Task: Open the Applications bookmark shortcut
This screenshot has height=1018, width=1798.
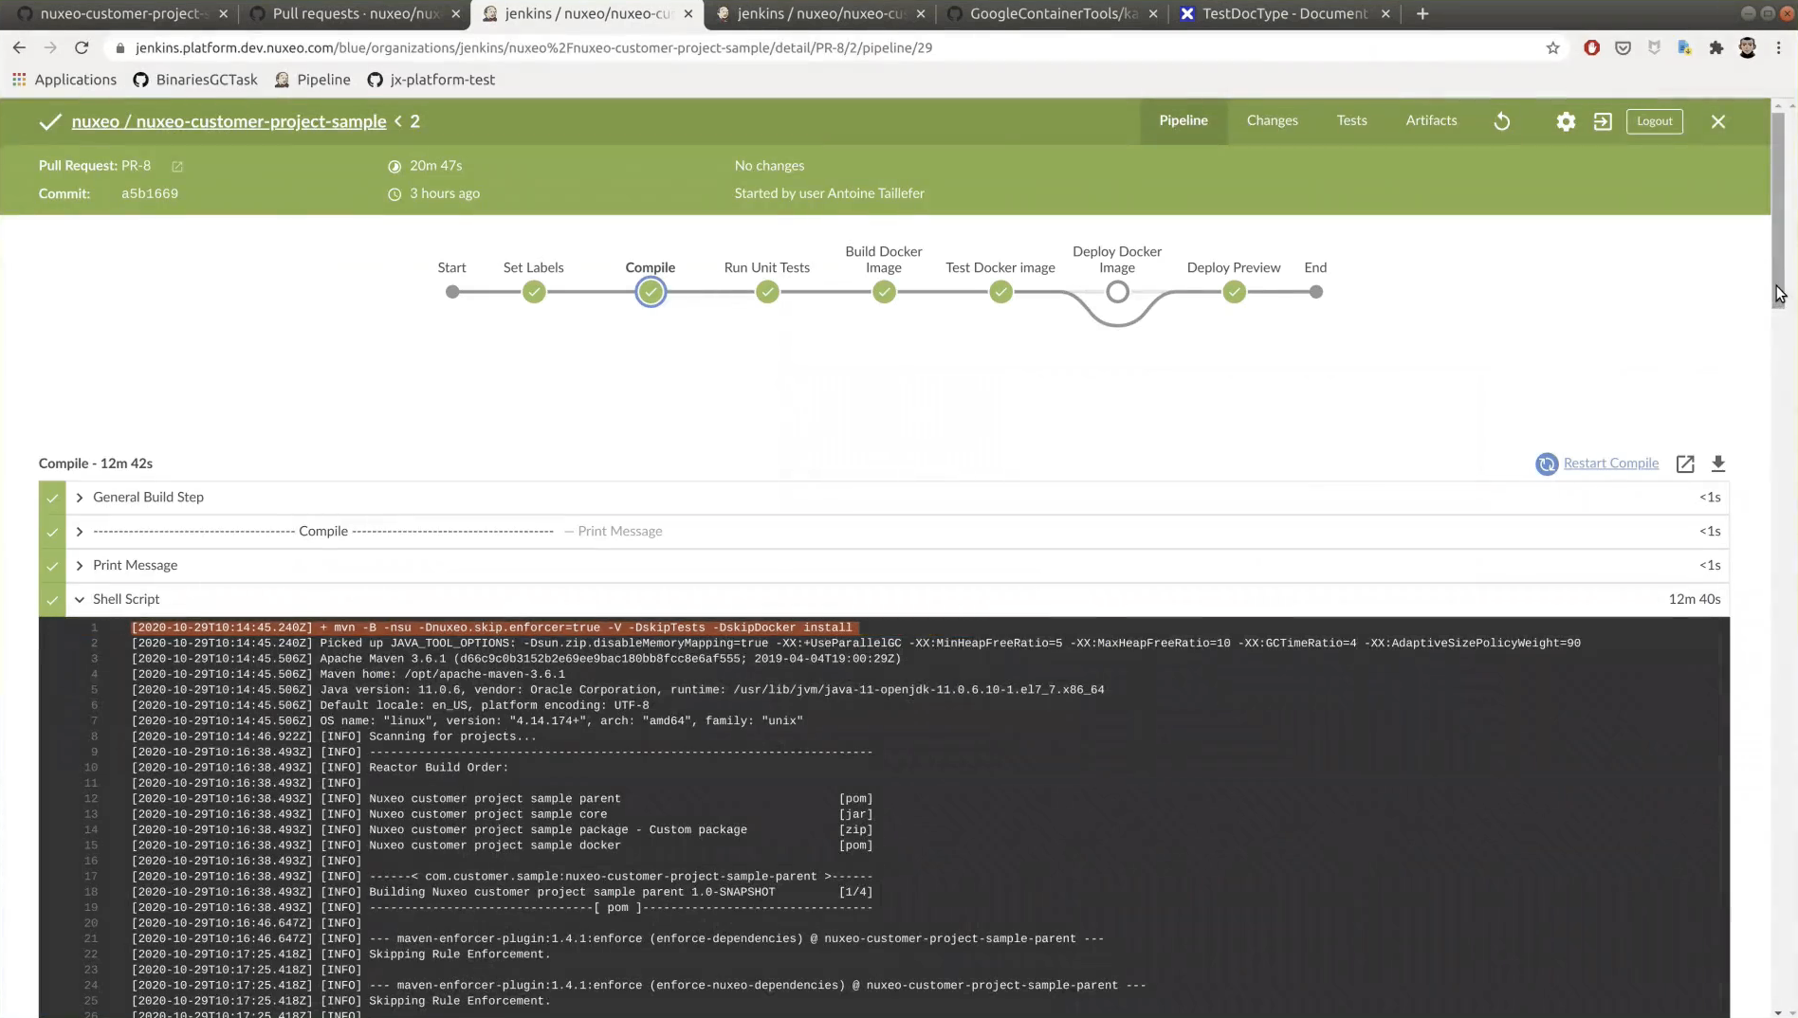Action: pos(64,80)
